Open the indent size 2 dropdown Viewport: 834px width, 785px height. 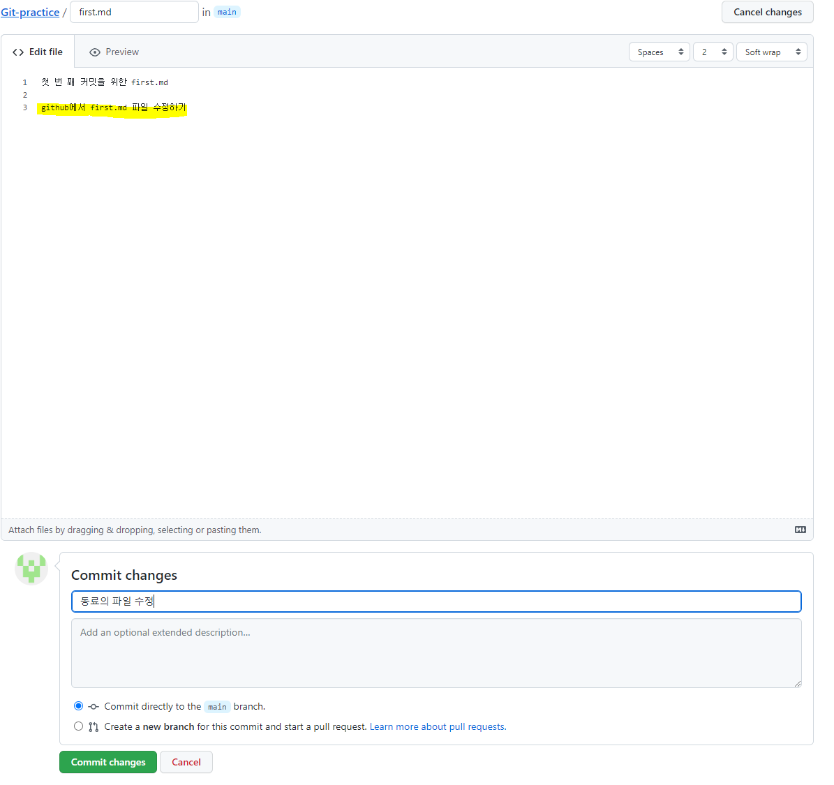coord(713,52)
